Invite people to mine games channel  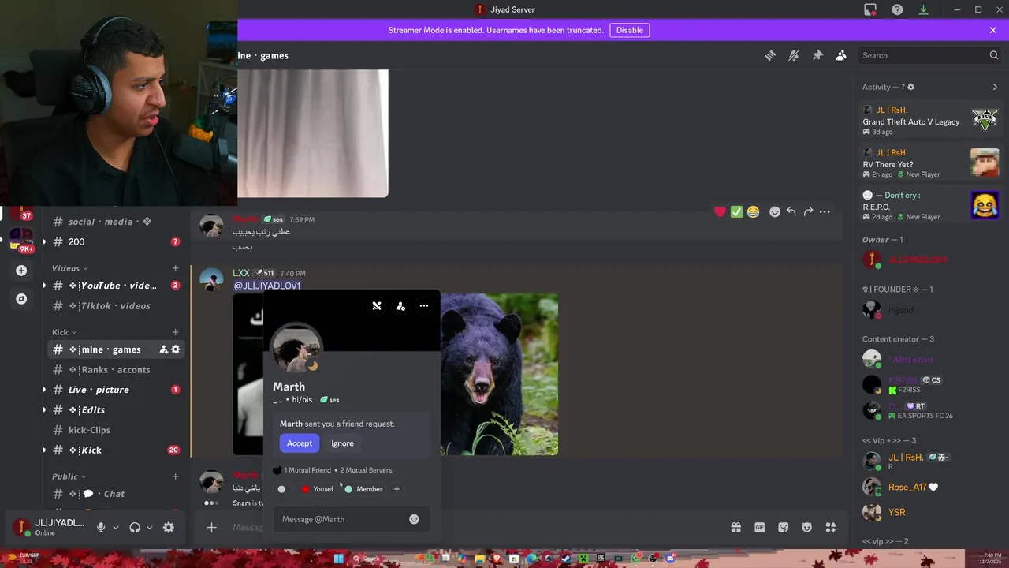[x=163, y=349]
